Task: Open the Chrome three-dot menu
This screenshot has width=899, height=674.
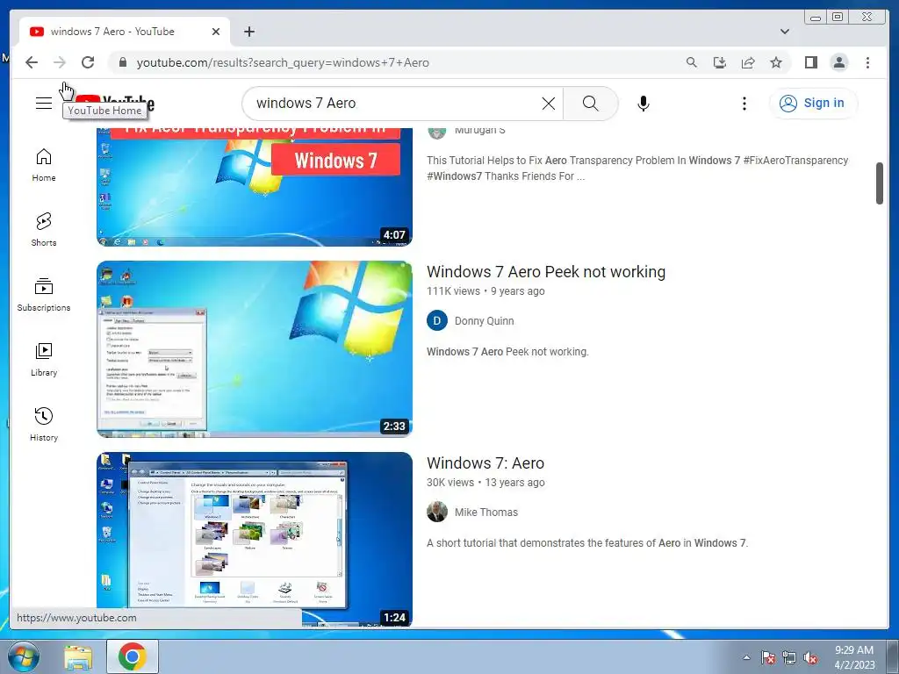Action: (x=867, y=62)
